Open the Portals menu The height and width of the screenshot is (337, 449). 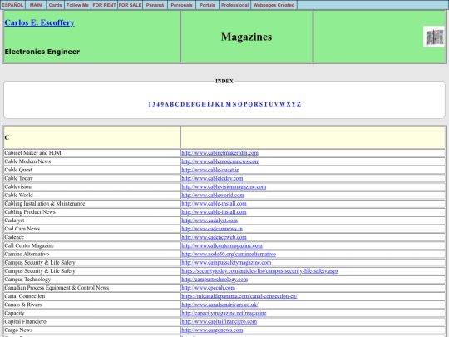click(x=207, y=5)
